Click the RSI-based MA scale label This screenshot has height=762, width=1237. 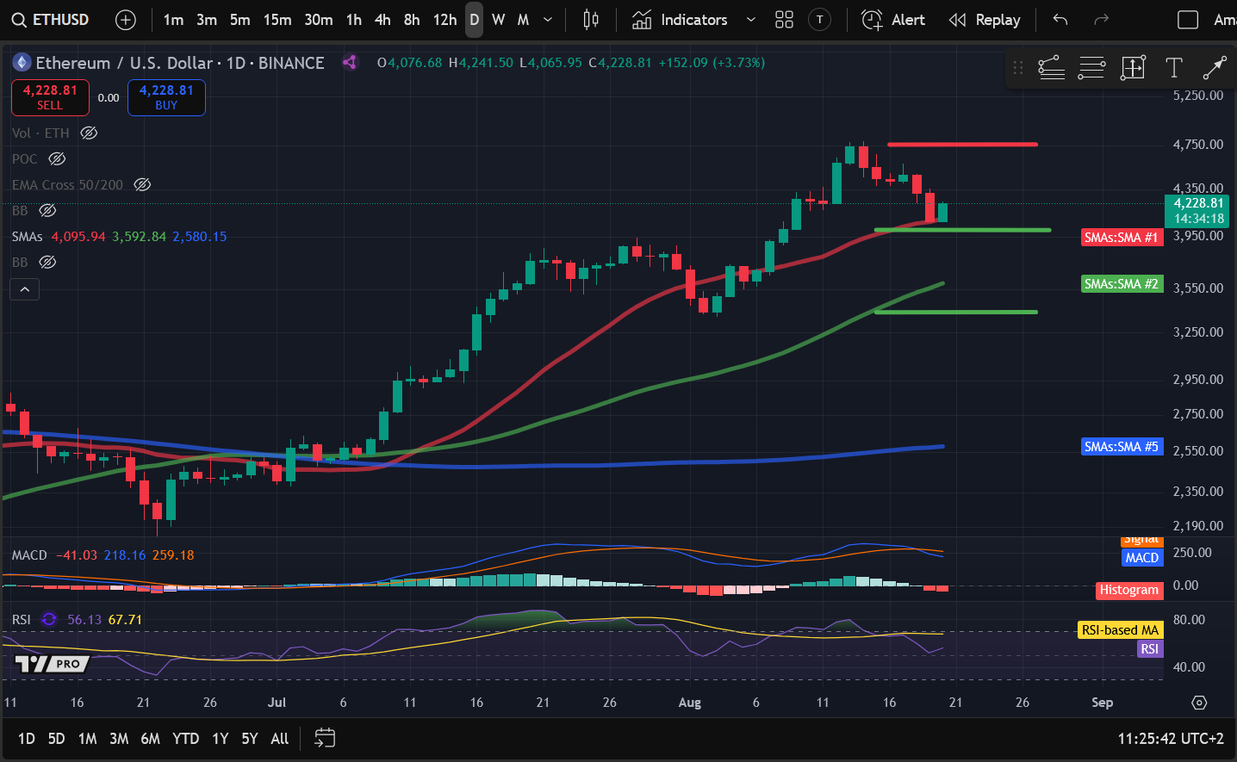1120,630
